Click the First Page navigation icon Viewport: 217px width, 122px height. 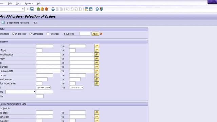(x=68, y=9)
